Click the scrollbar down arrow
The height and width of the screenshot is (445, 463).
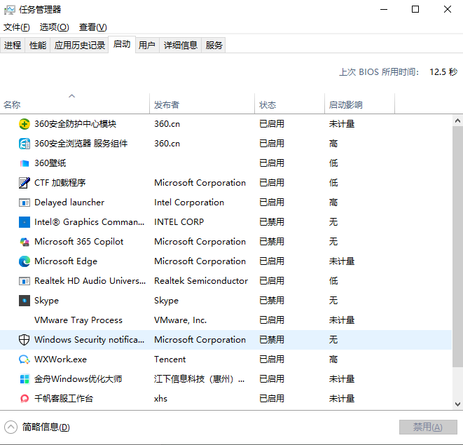point(457,404)
